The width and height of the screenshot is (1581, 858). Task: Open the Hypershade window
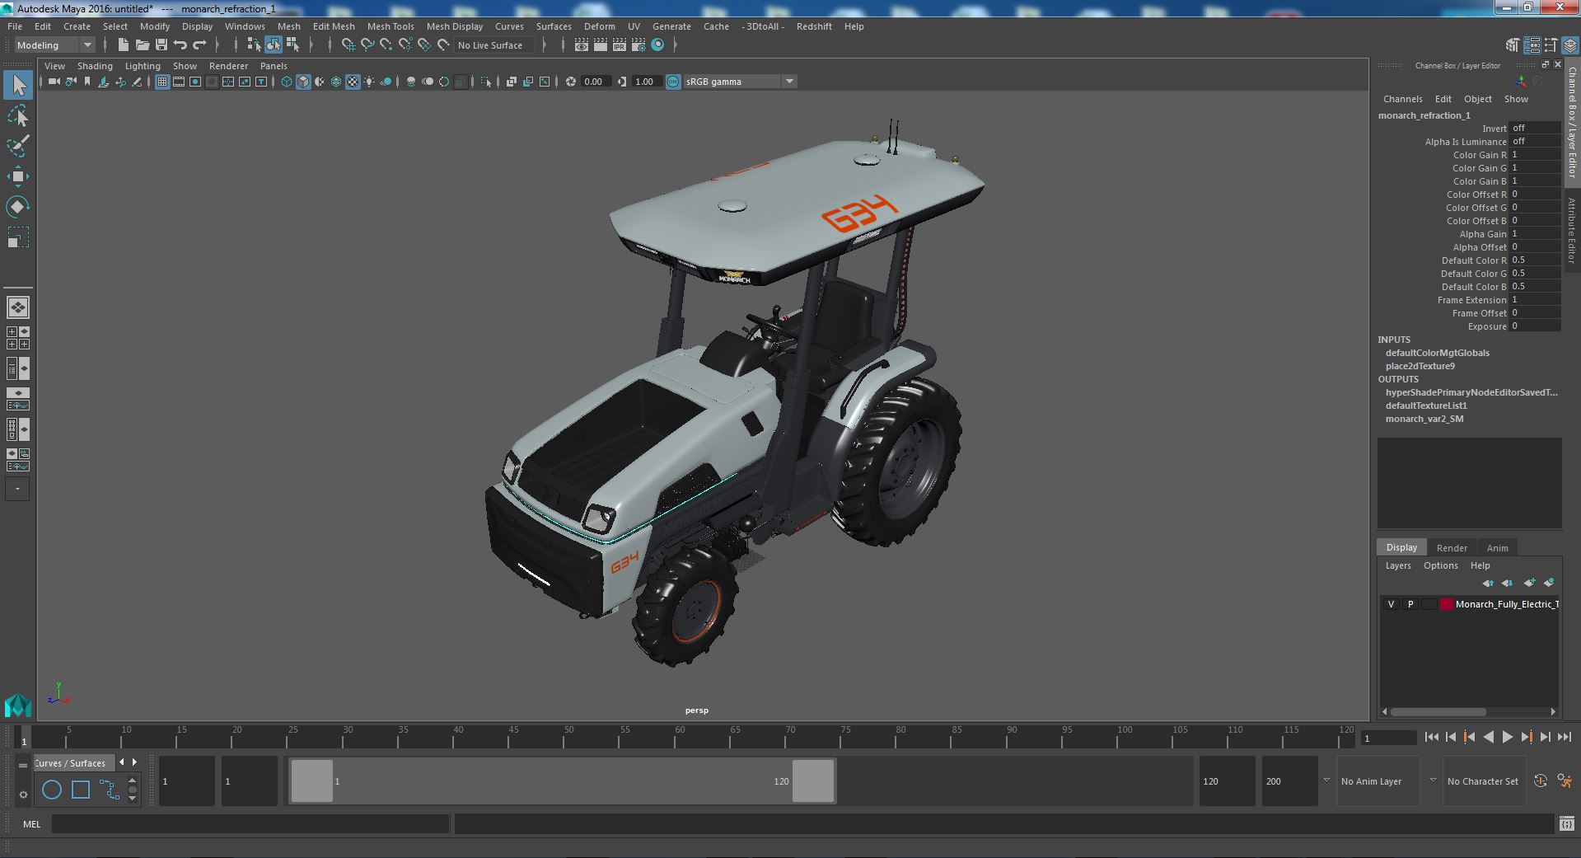coord(657,45)
